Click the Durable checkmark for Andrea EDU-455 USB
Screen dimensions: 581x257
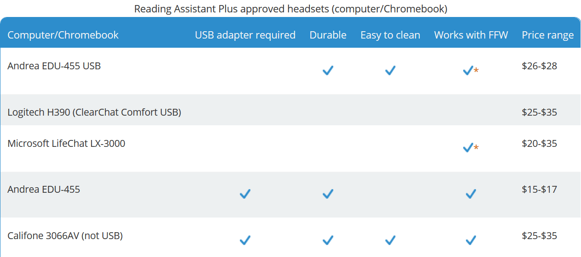pyautogui.click(x=328, y=71)
